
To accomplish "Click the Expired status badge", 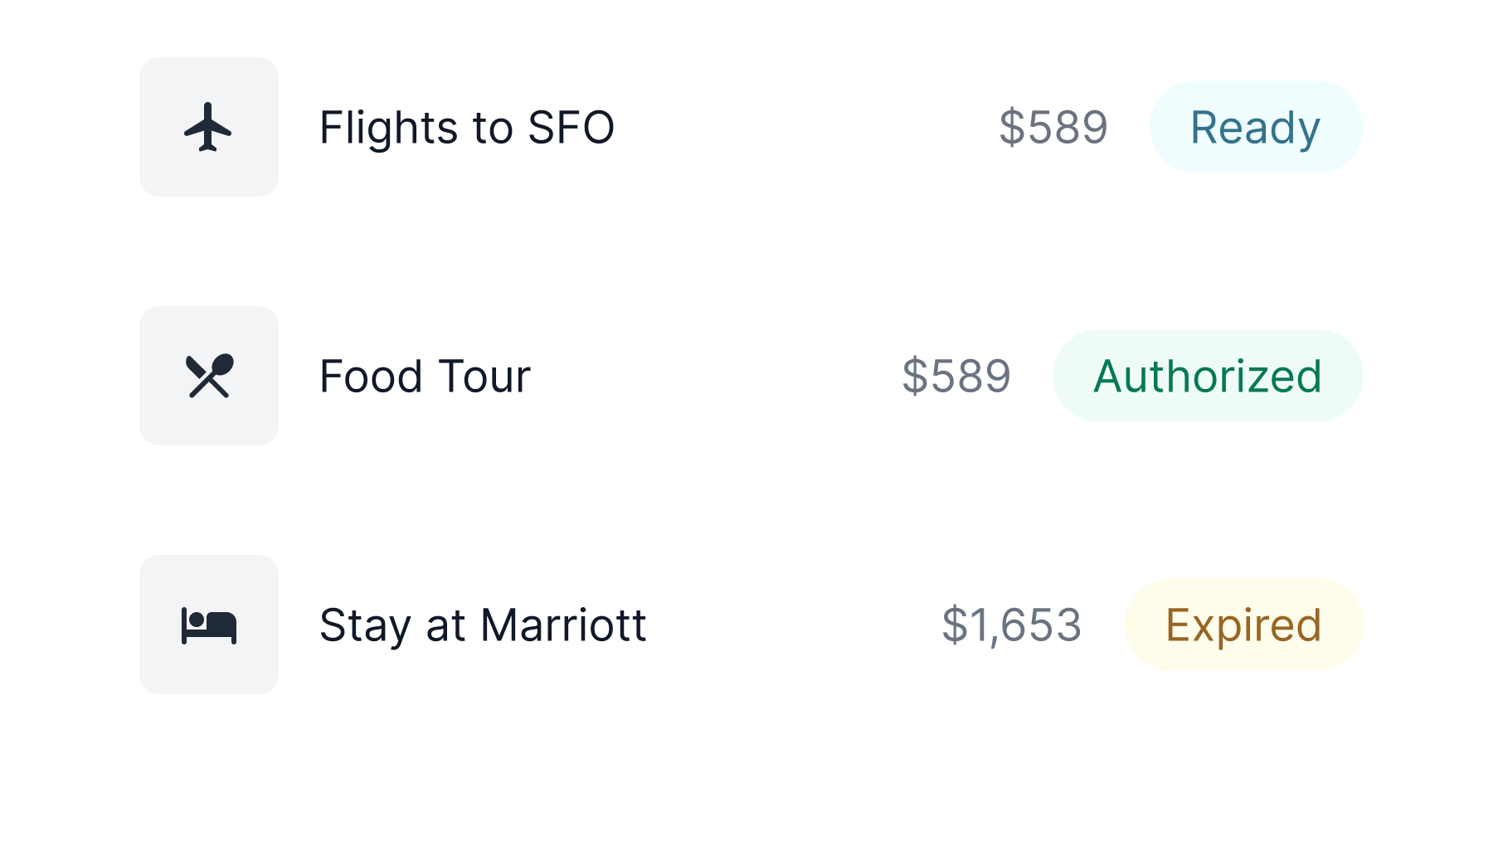I will (x=1243, y=625).
